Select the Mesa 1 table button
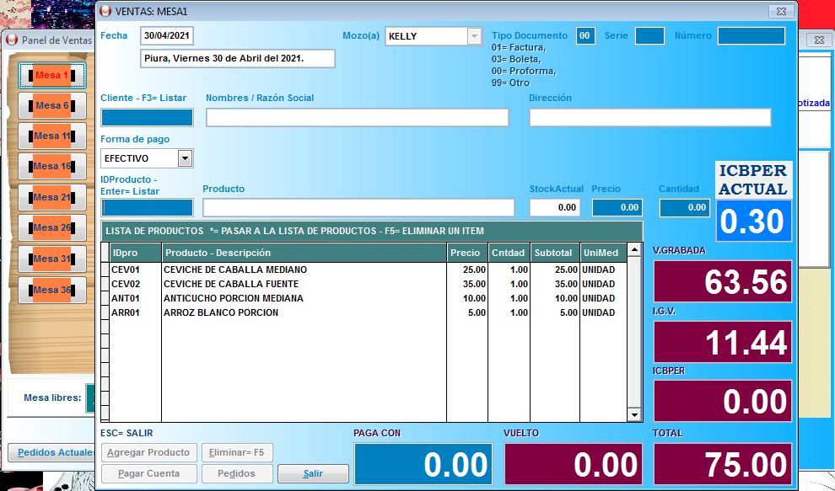835x491 pixels. (52, 76)
